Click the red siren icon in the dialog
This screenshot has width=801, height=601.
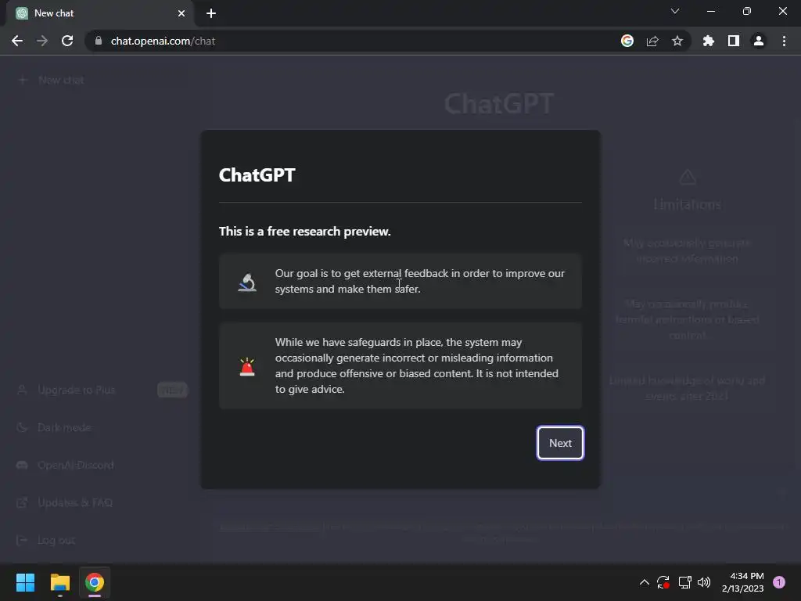coord(247,367)
